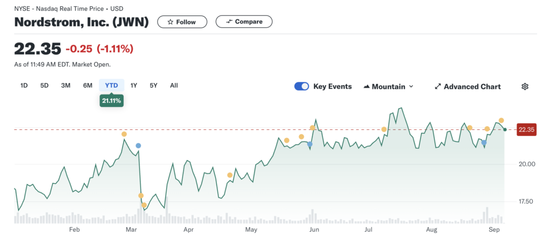Viewport: 545px width, 244px height.
Task: Open the Compare stocks button
Action: tap(244, 21)
